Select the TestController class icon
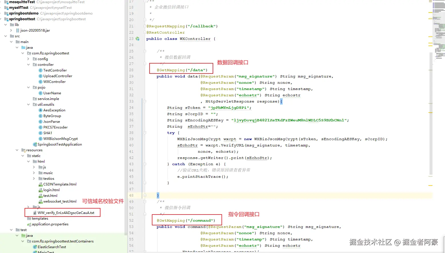445x253 pixels. [41, 70]
